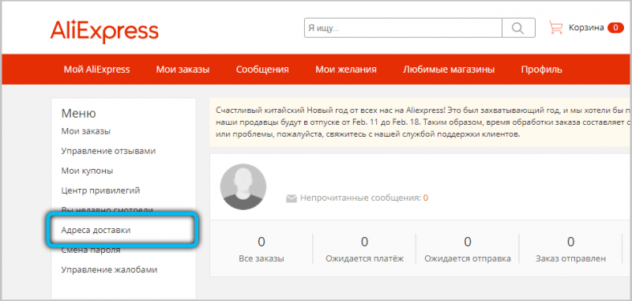Open the Корзина cart link
The width and height of the screenshot is (632, 301).
pyautogui.click(x=586, y=28)
